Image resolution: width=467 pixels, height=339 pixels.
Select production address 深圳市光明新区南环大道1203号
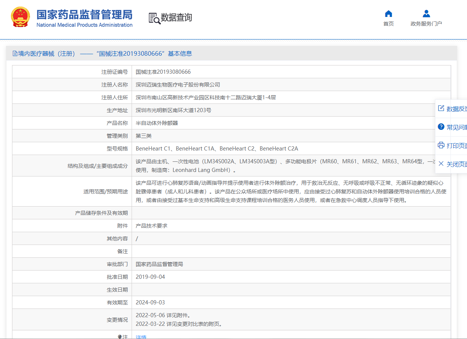(x=173, y=110)
